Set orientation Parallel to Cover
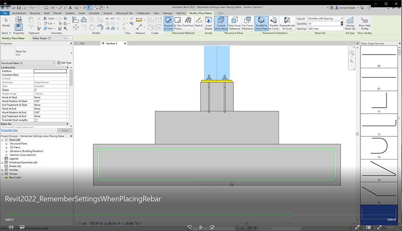 [274, 23]
